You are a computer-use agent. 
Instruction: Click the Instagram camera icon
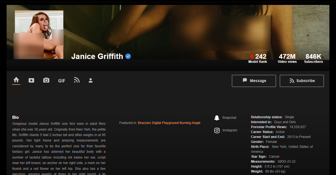click(217, 130)
